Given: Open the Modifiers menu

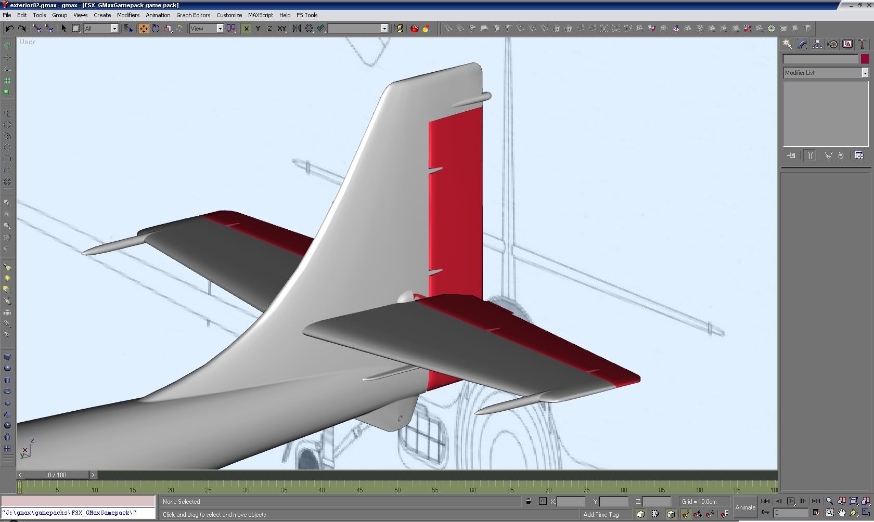Looking at the screenshot, I should pos(128,15).
